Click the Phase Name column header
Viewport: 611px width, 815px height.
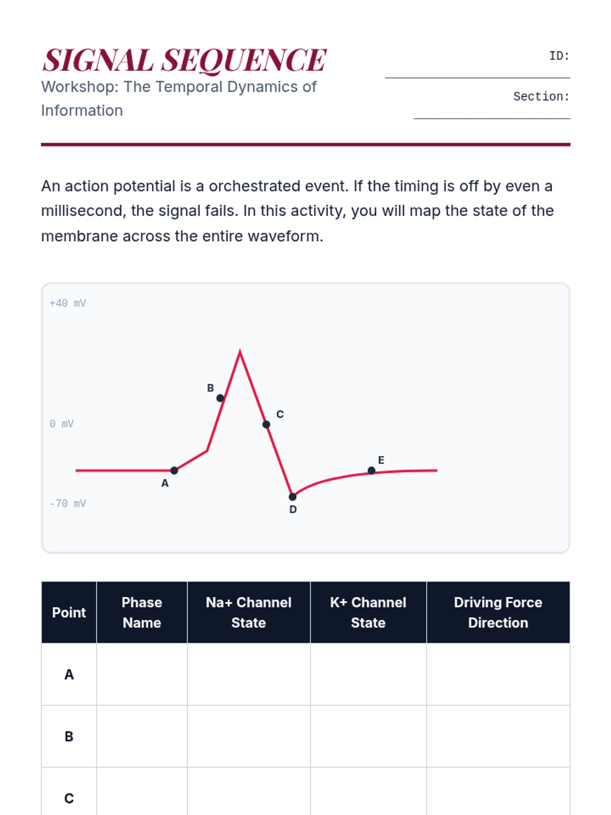[142, 612]
